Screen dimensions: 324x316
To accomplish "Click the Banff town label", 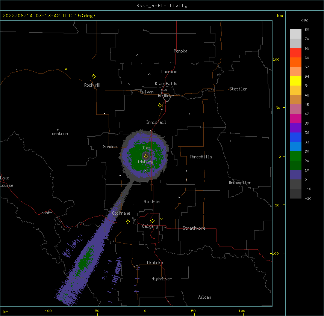I will point(47,213).
